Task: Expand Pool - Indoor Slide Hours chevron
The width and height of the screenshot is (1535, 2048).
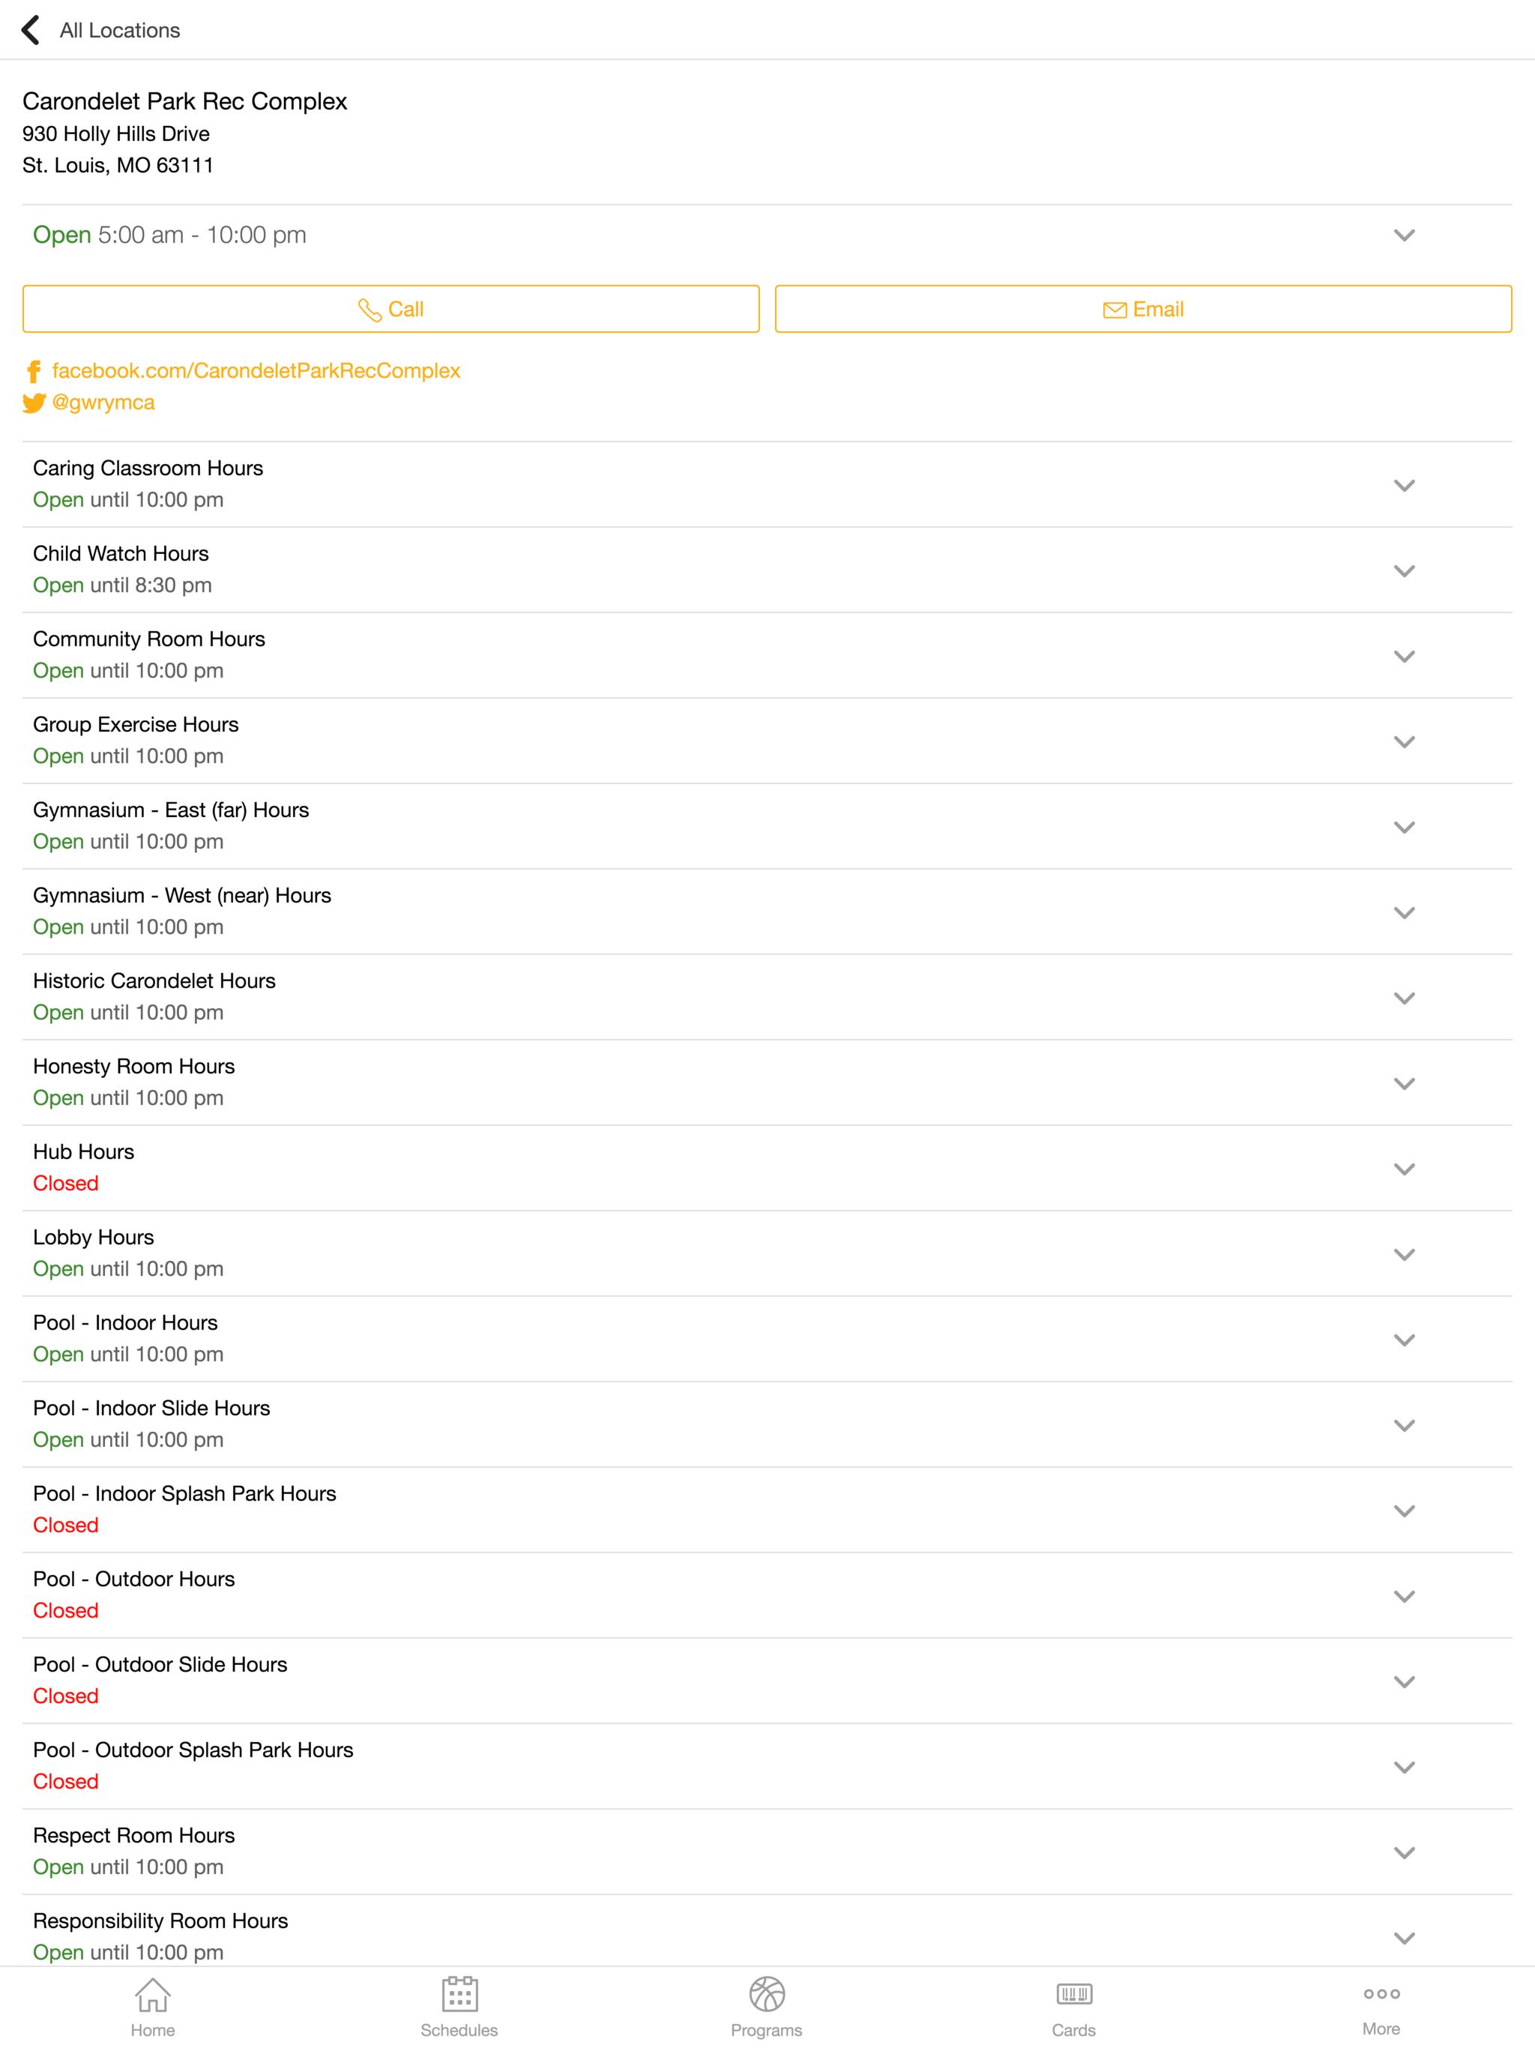Action: [x=1405, y=1426]
